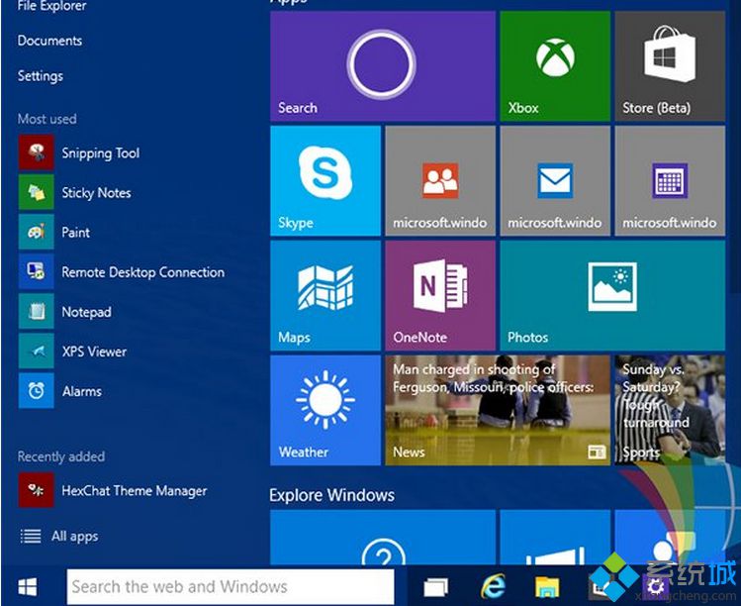Screen dimensions: 741x606
Task: Select the Paint text label
Action: pyautogui.click(x=75, y=233)
